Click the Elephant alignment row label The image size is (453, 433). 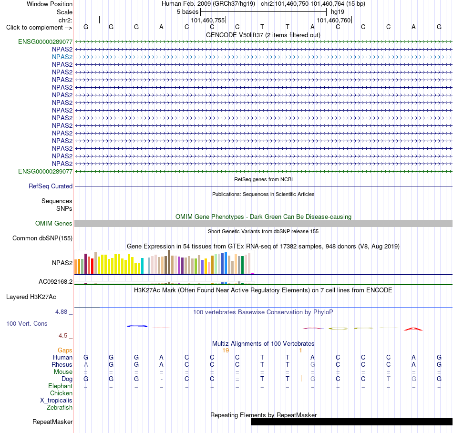point(60,386)
